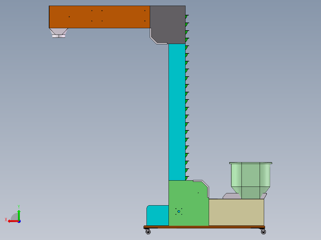
Task: Click the hopper's top rim flange
Action: pyautogui.click(x=251, y=163)
